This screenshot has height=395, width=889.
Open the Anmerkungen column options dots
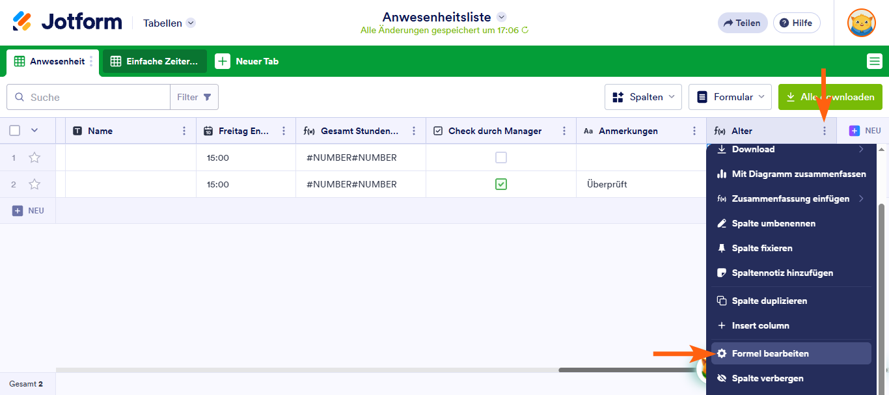click(x=694, y=131)
